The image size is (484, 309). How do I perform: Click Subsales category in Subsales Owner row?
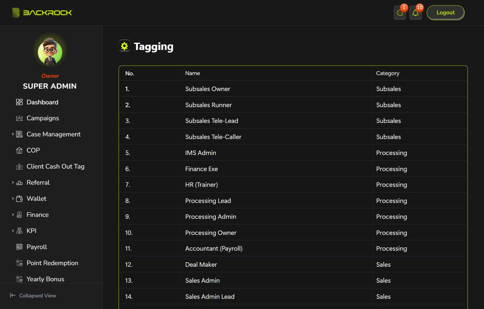[x=388, y=89]
